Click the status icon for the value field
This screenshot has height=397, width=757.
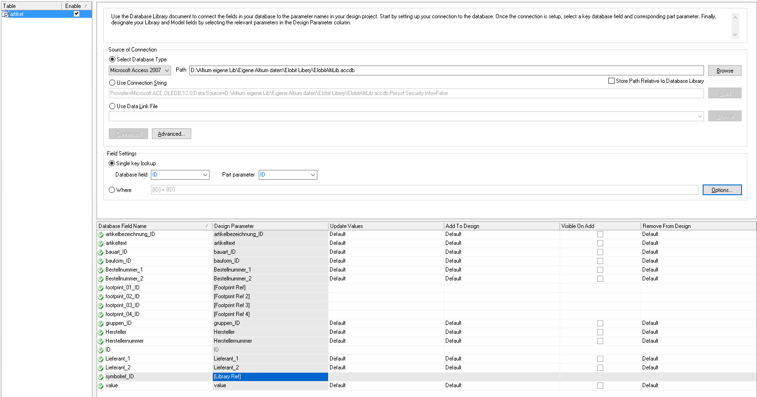click(x=100, y=386)
